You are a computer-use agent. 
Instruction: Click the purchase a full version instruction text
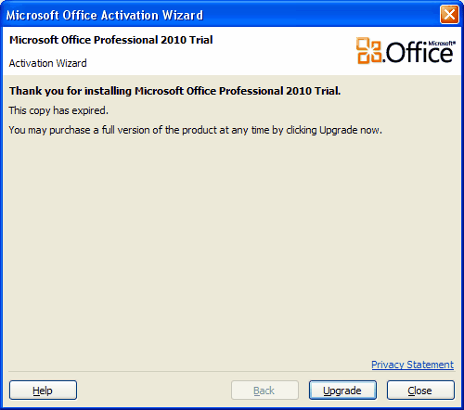pyautogui.click(x=196, y=130)
